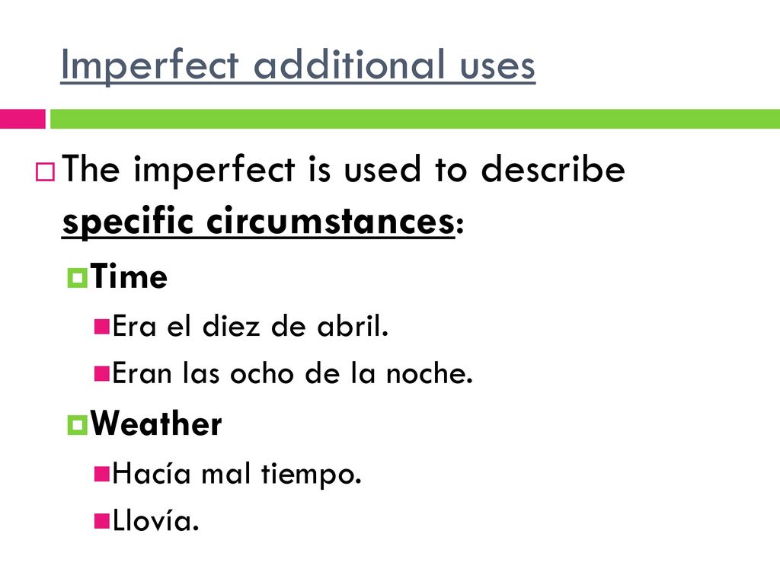
Task: Click the bold 'Weather' heading
Action: click(155, 424)
